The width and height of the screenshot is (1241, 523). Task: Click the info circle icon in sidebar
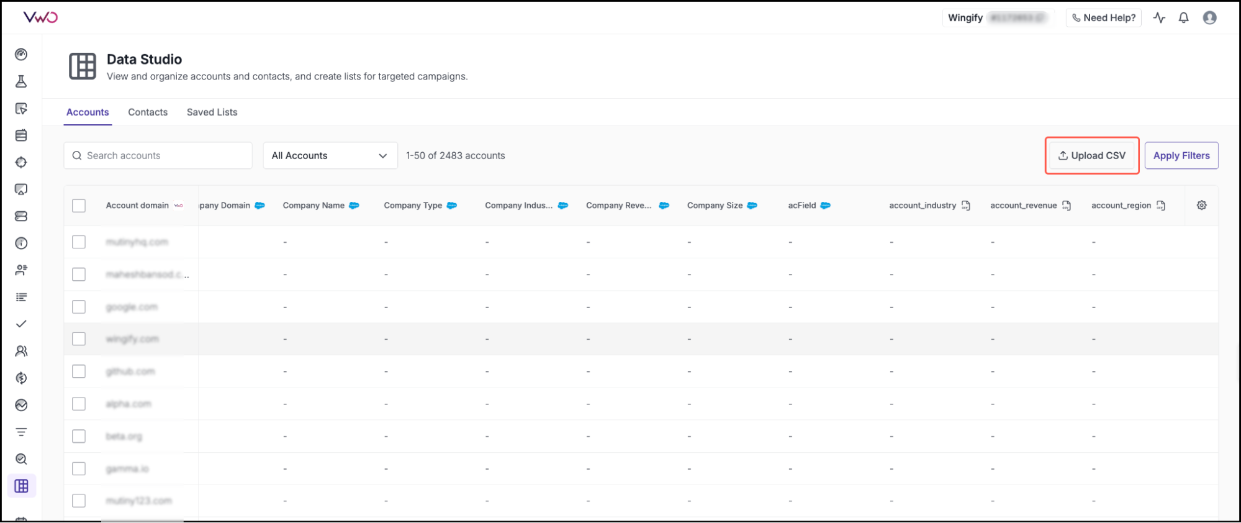click(21, 243)
